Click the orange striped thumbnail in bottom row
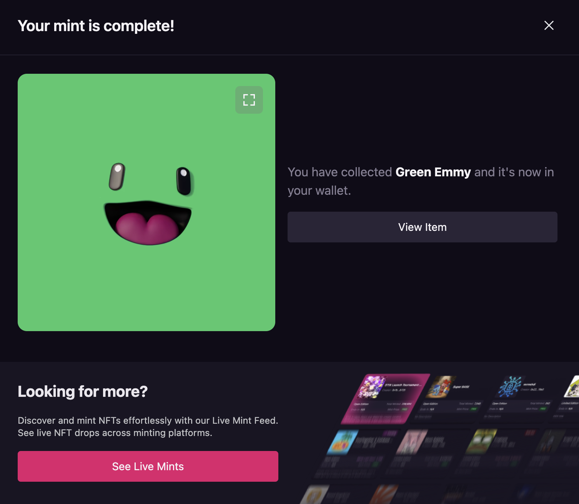The height and width of the screenshot is (504, 579). click(384, 495)
